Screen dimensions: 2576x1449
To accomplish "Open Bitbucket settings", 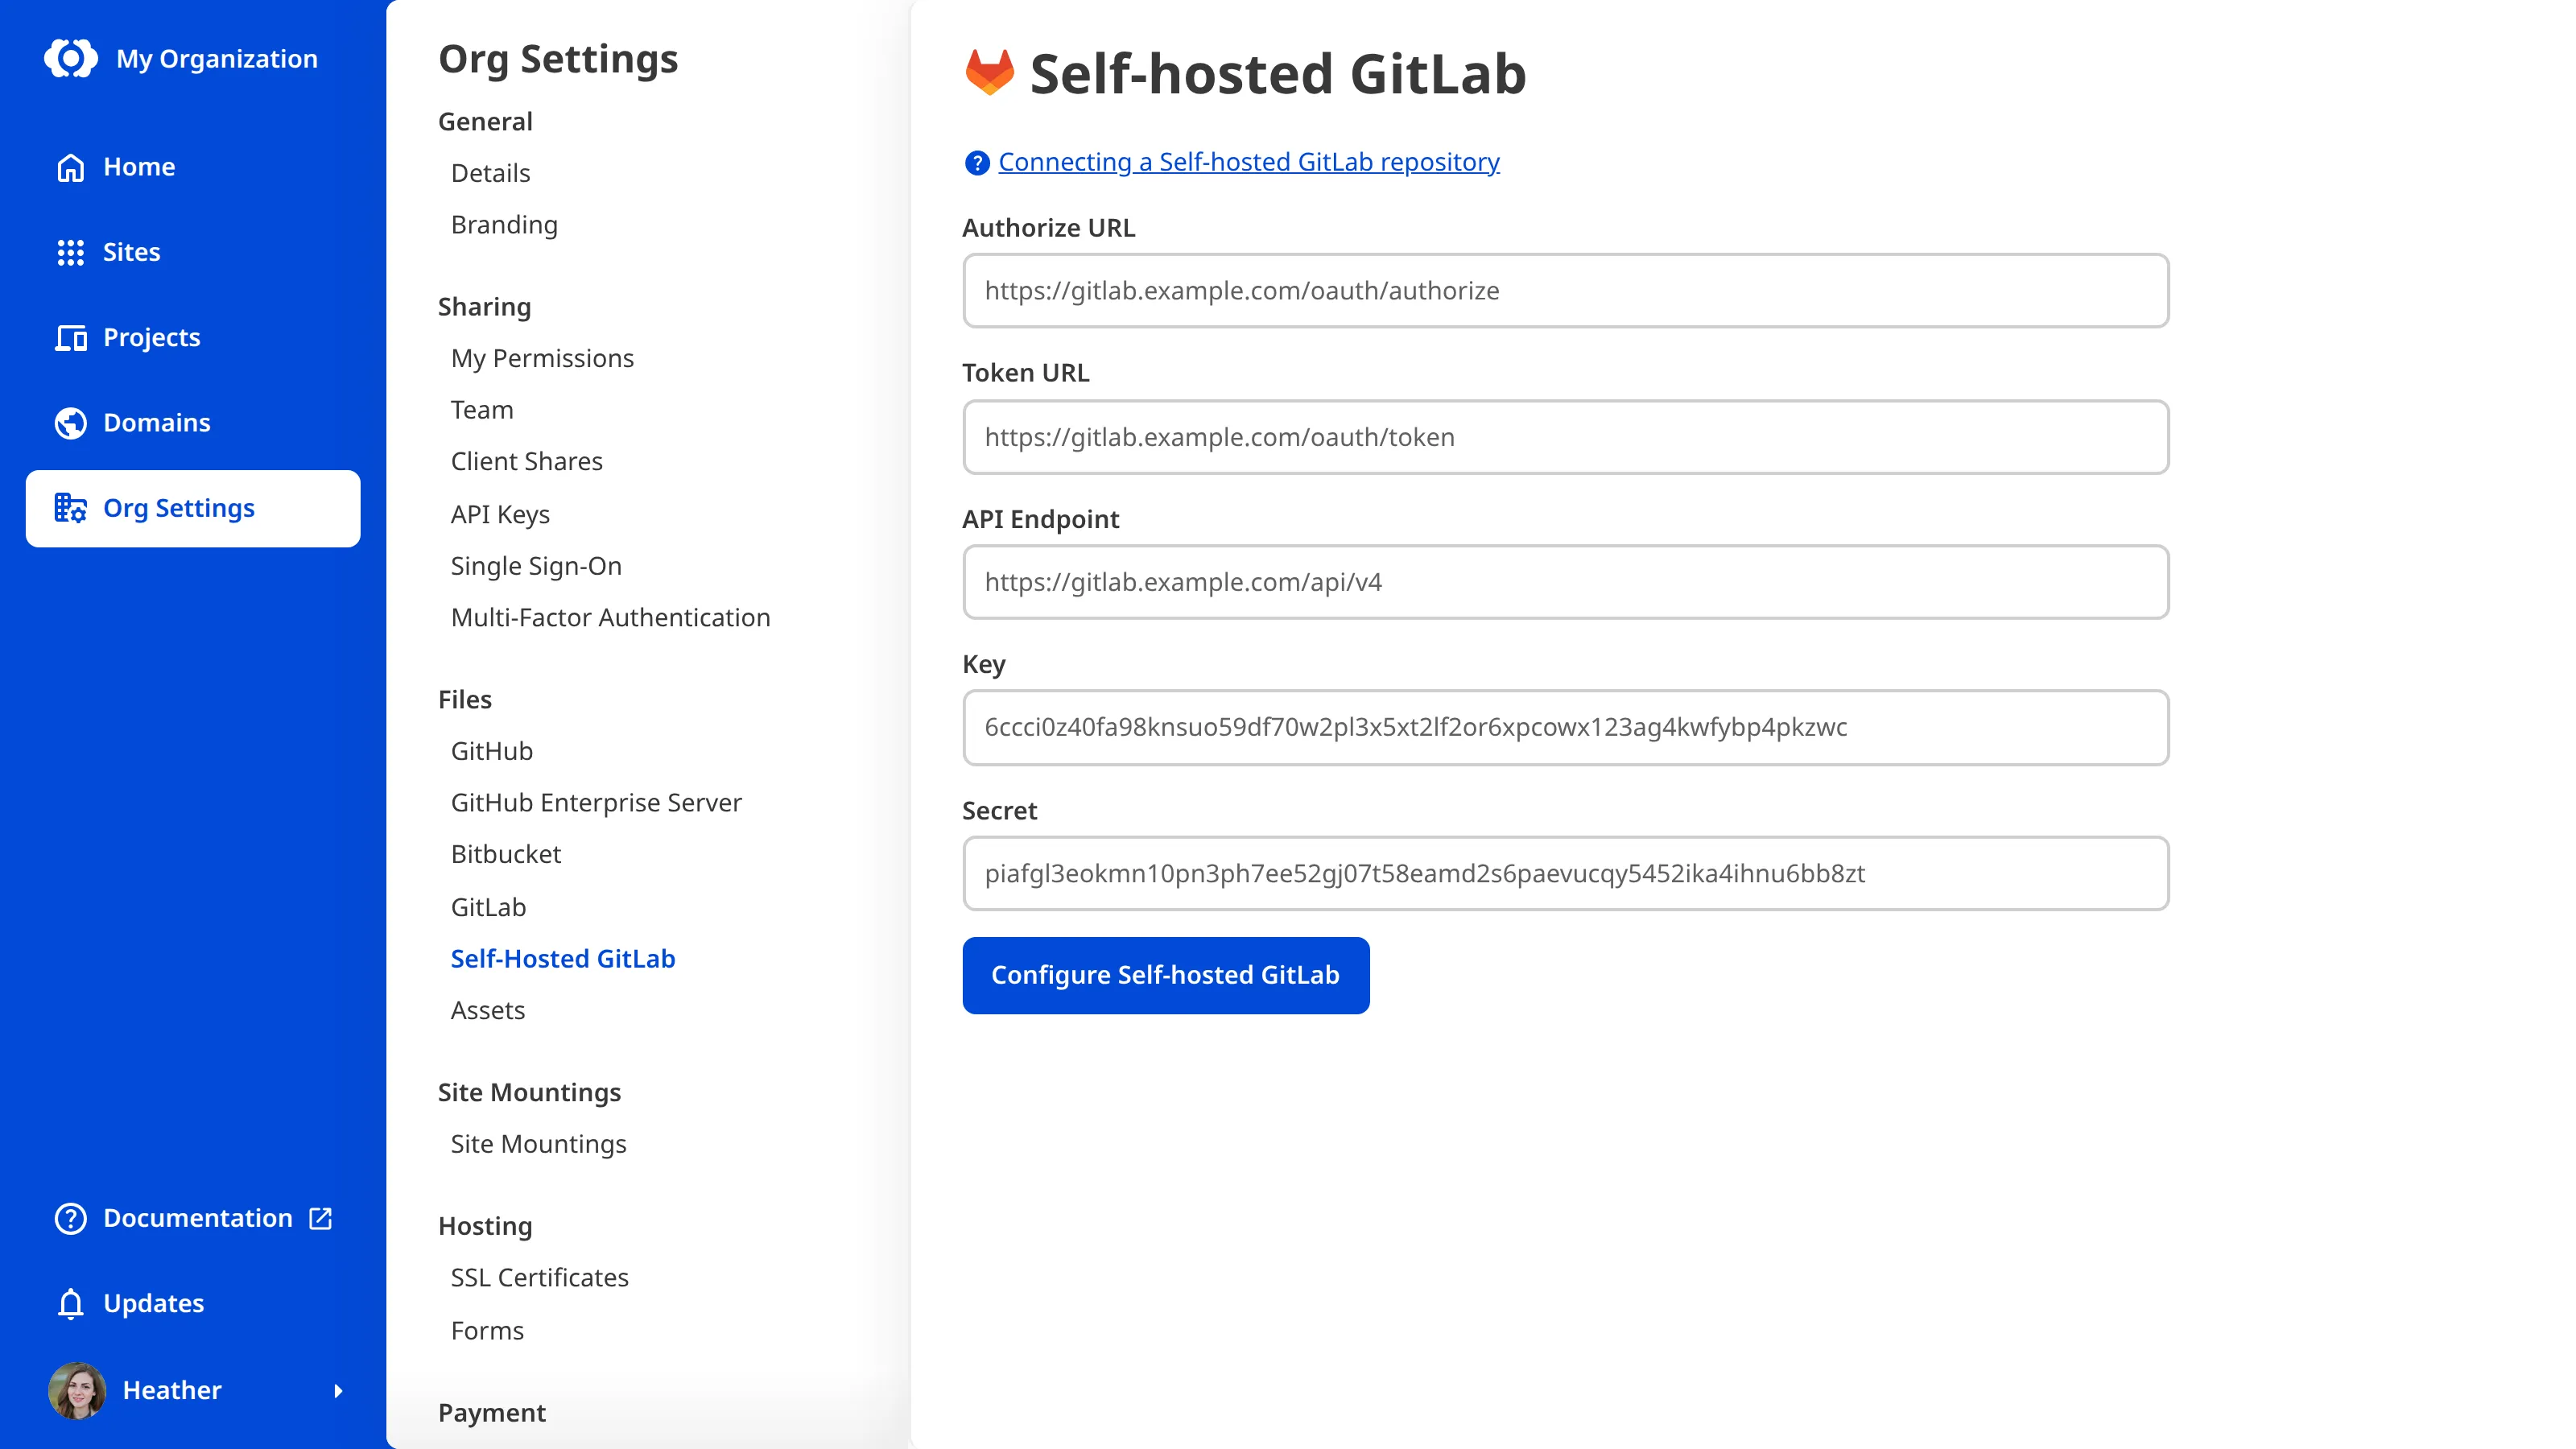I will pos(506,854).
